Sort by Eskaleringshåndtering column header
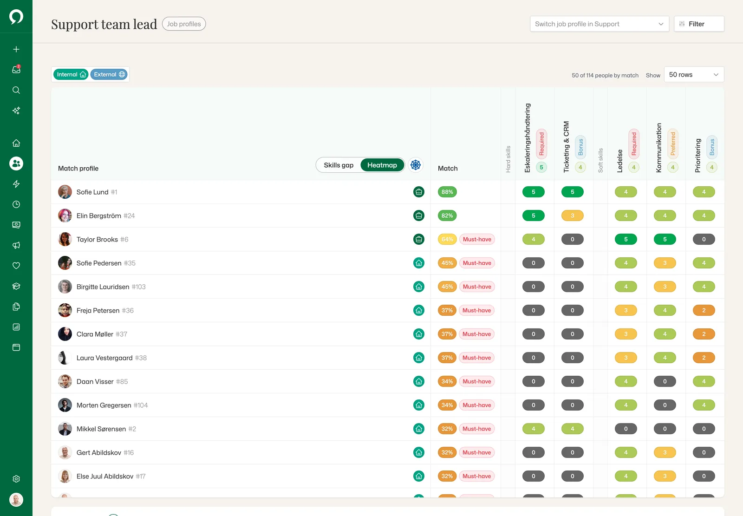 [527, 138]
